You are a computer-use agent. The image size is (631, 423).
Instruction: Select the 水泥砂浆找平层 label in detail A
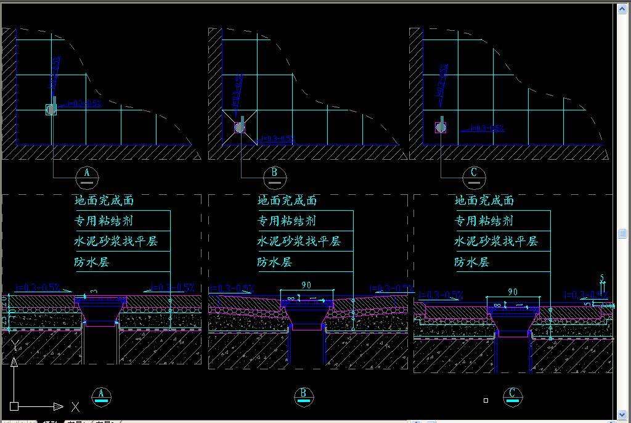click(x=116, y=241)
